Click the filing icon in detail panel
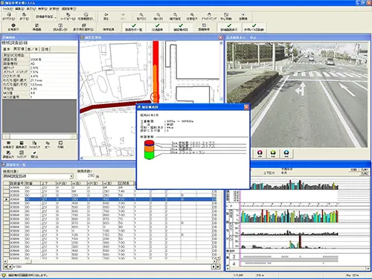Image resolution: width=372 pixels, height=279 pixels. pos(22,155)
